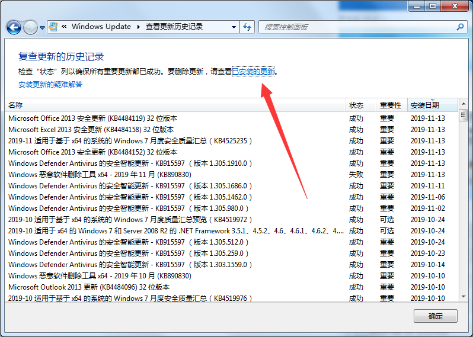This screenshot has height=337, width=473.
Task: Select the KB4525235 月度安全质量汇总 row
Action: pos(231,141)
